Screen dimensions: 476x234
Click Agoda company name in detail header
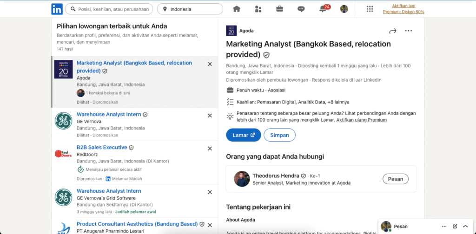pos(246,31)
